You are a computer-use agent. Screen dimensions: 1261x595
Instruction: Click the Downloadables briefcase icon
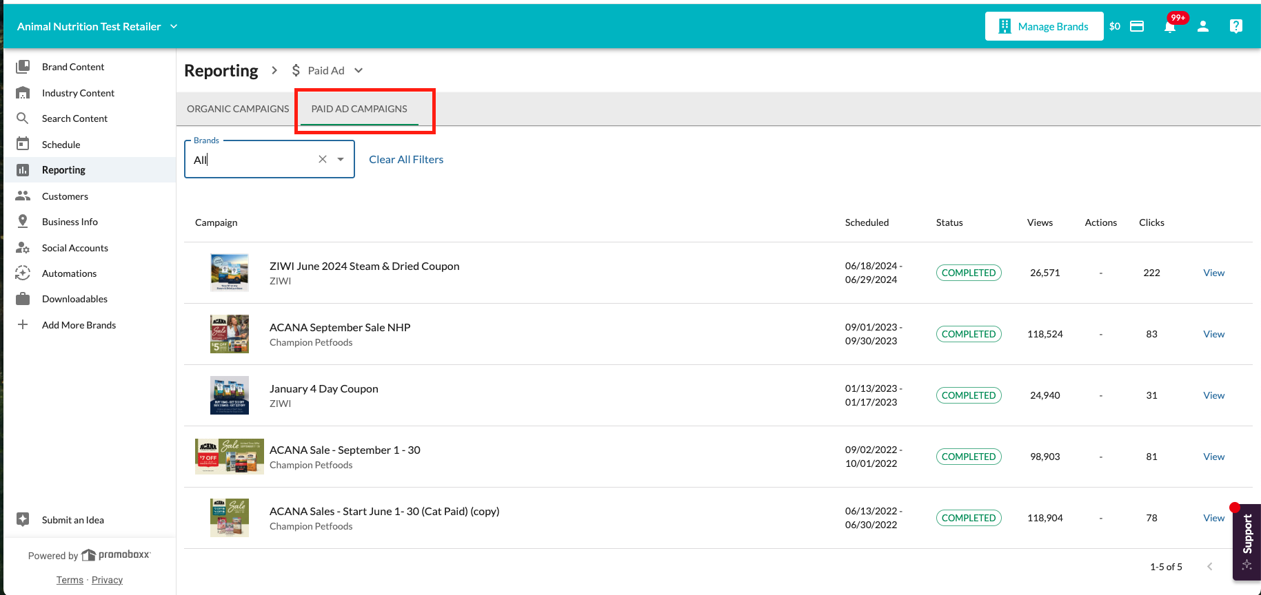23,299
